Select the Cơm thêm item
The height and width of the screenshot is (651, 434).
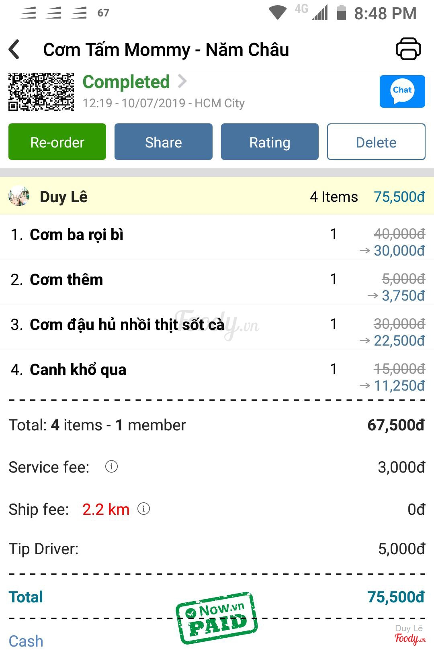pyautogui.click(x=66, y=280)
